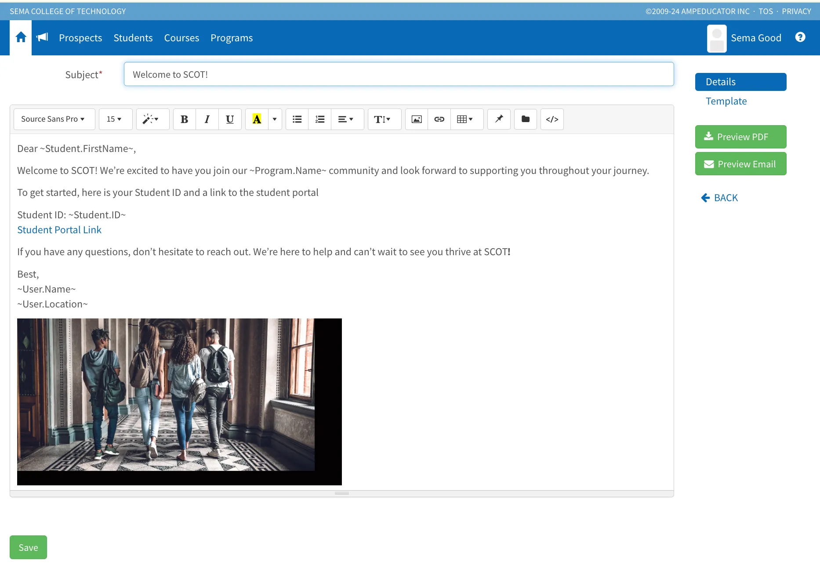
Task: Click the folder icon in toolbar
Action: [526, 119]
